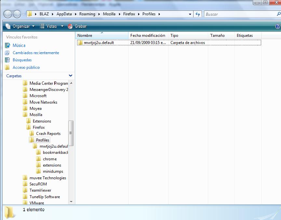Open Cambiados recientemente favorite link
Viewport: 281px width, 220px height.
pyautogui.click(x=35, y=53)
